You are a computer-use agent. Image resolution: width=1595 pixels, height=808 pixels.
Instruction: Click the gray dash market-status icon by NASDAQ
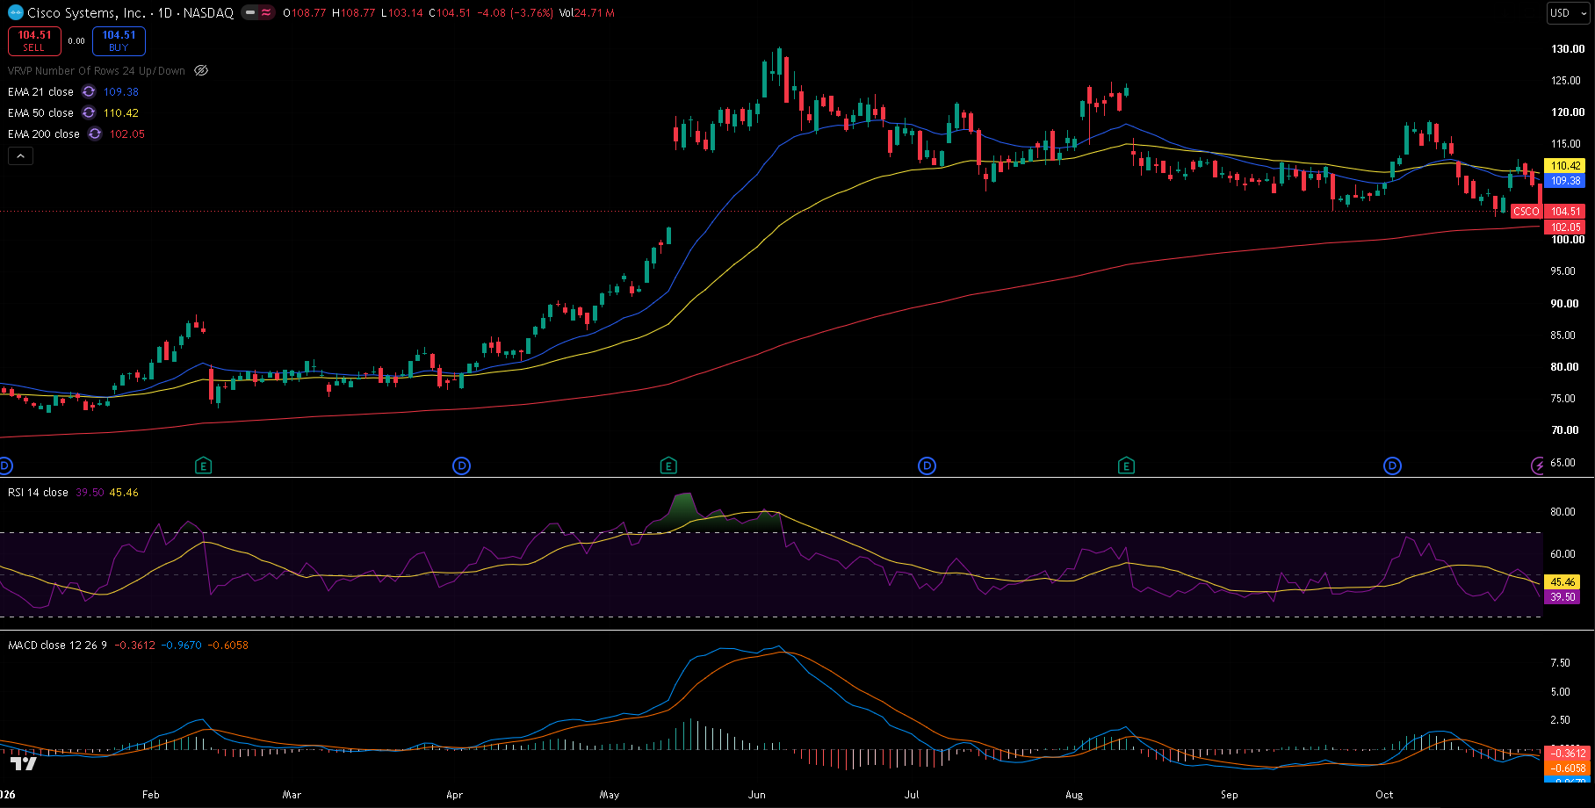[x=250, y=13]
